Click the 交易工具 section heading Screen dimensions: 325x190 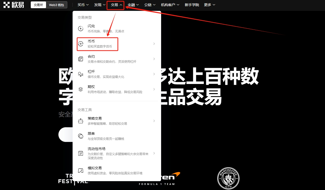click(85, 110)
